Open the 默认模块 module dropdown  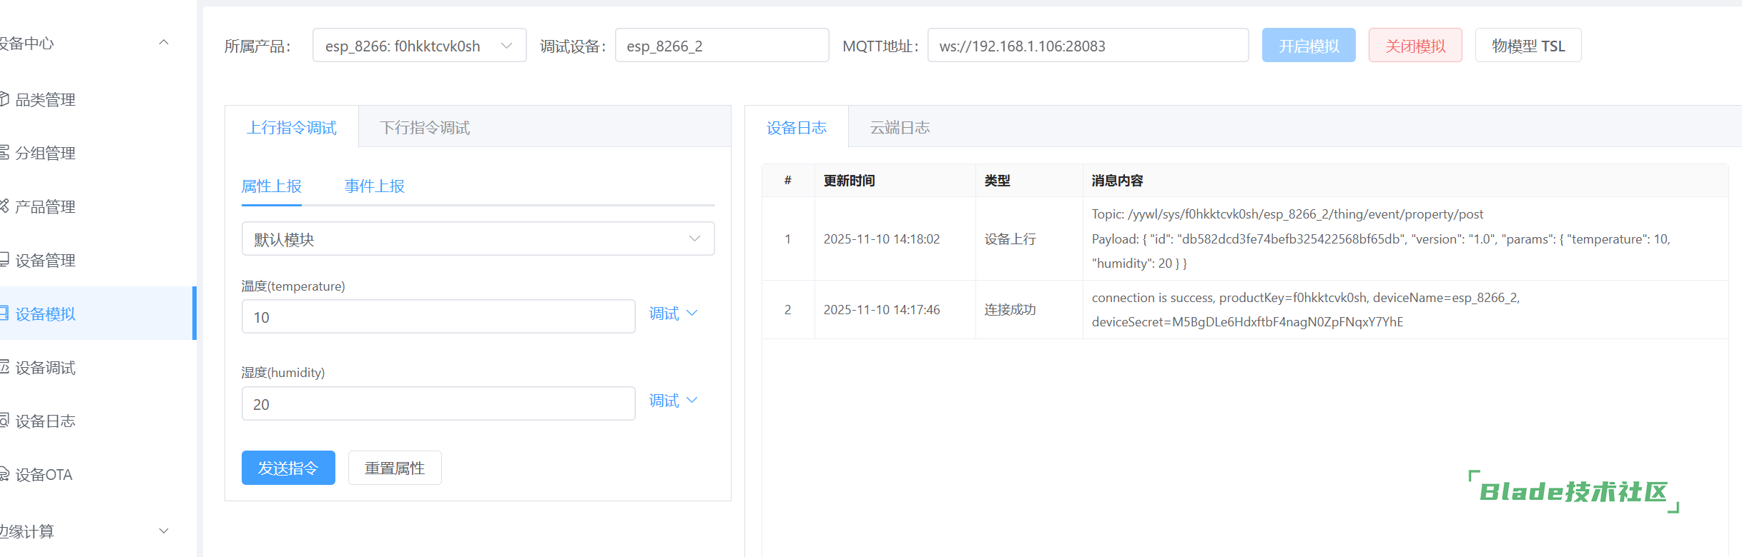click(478, 239)
